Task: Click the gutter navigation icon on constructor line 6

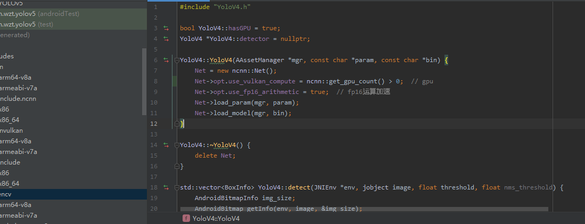Action: 166,60
